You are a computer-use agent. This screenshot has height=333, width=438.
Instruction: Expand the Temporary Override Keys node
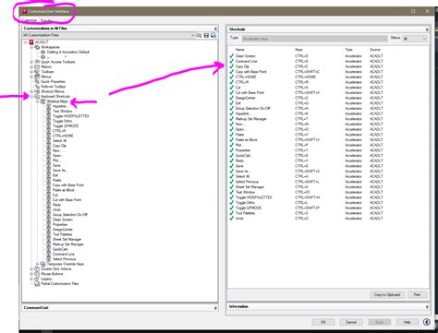(x=37, y=264)
